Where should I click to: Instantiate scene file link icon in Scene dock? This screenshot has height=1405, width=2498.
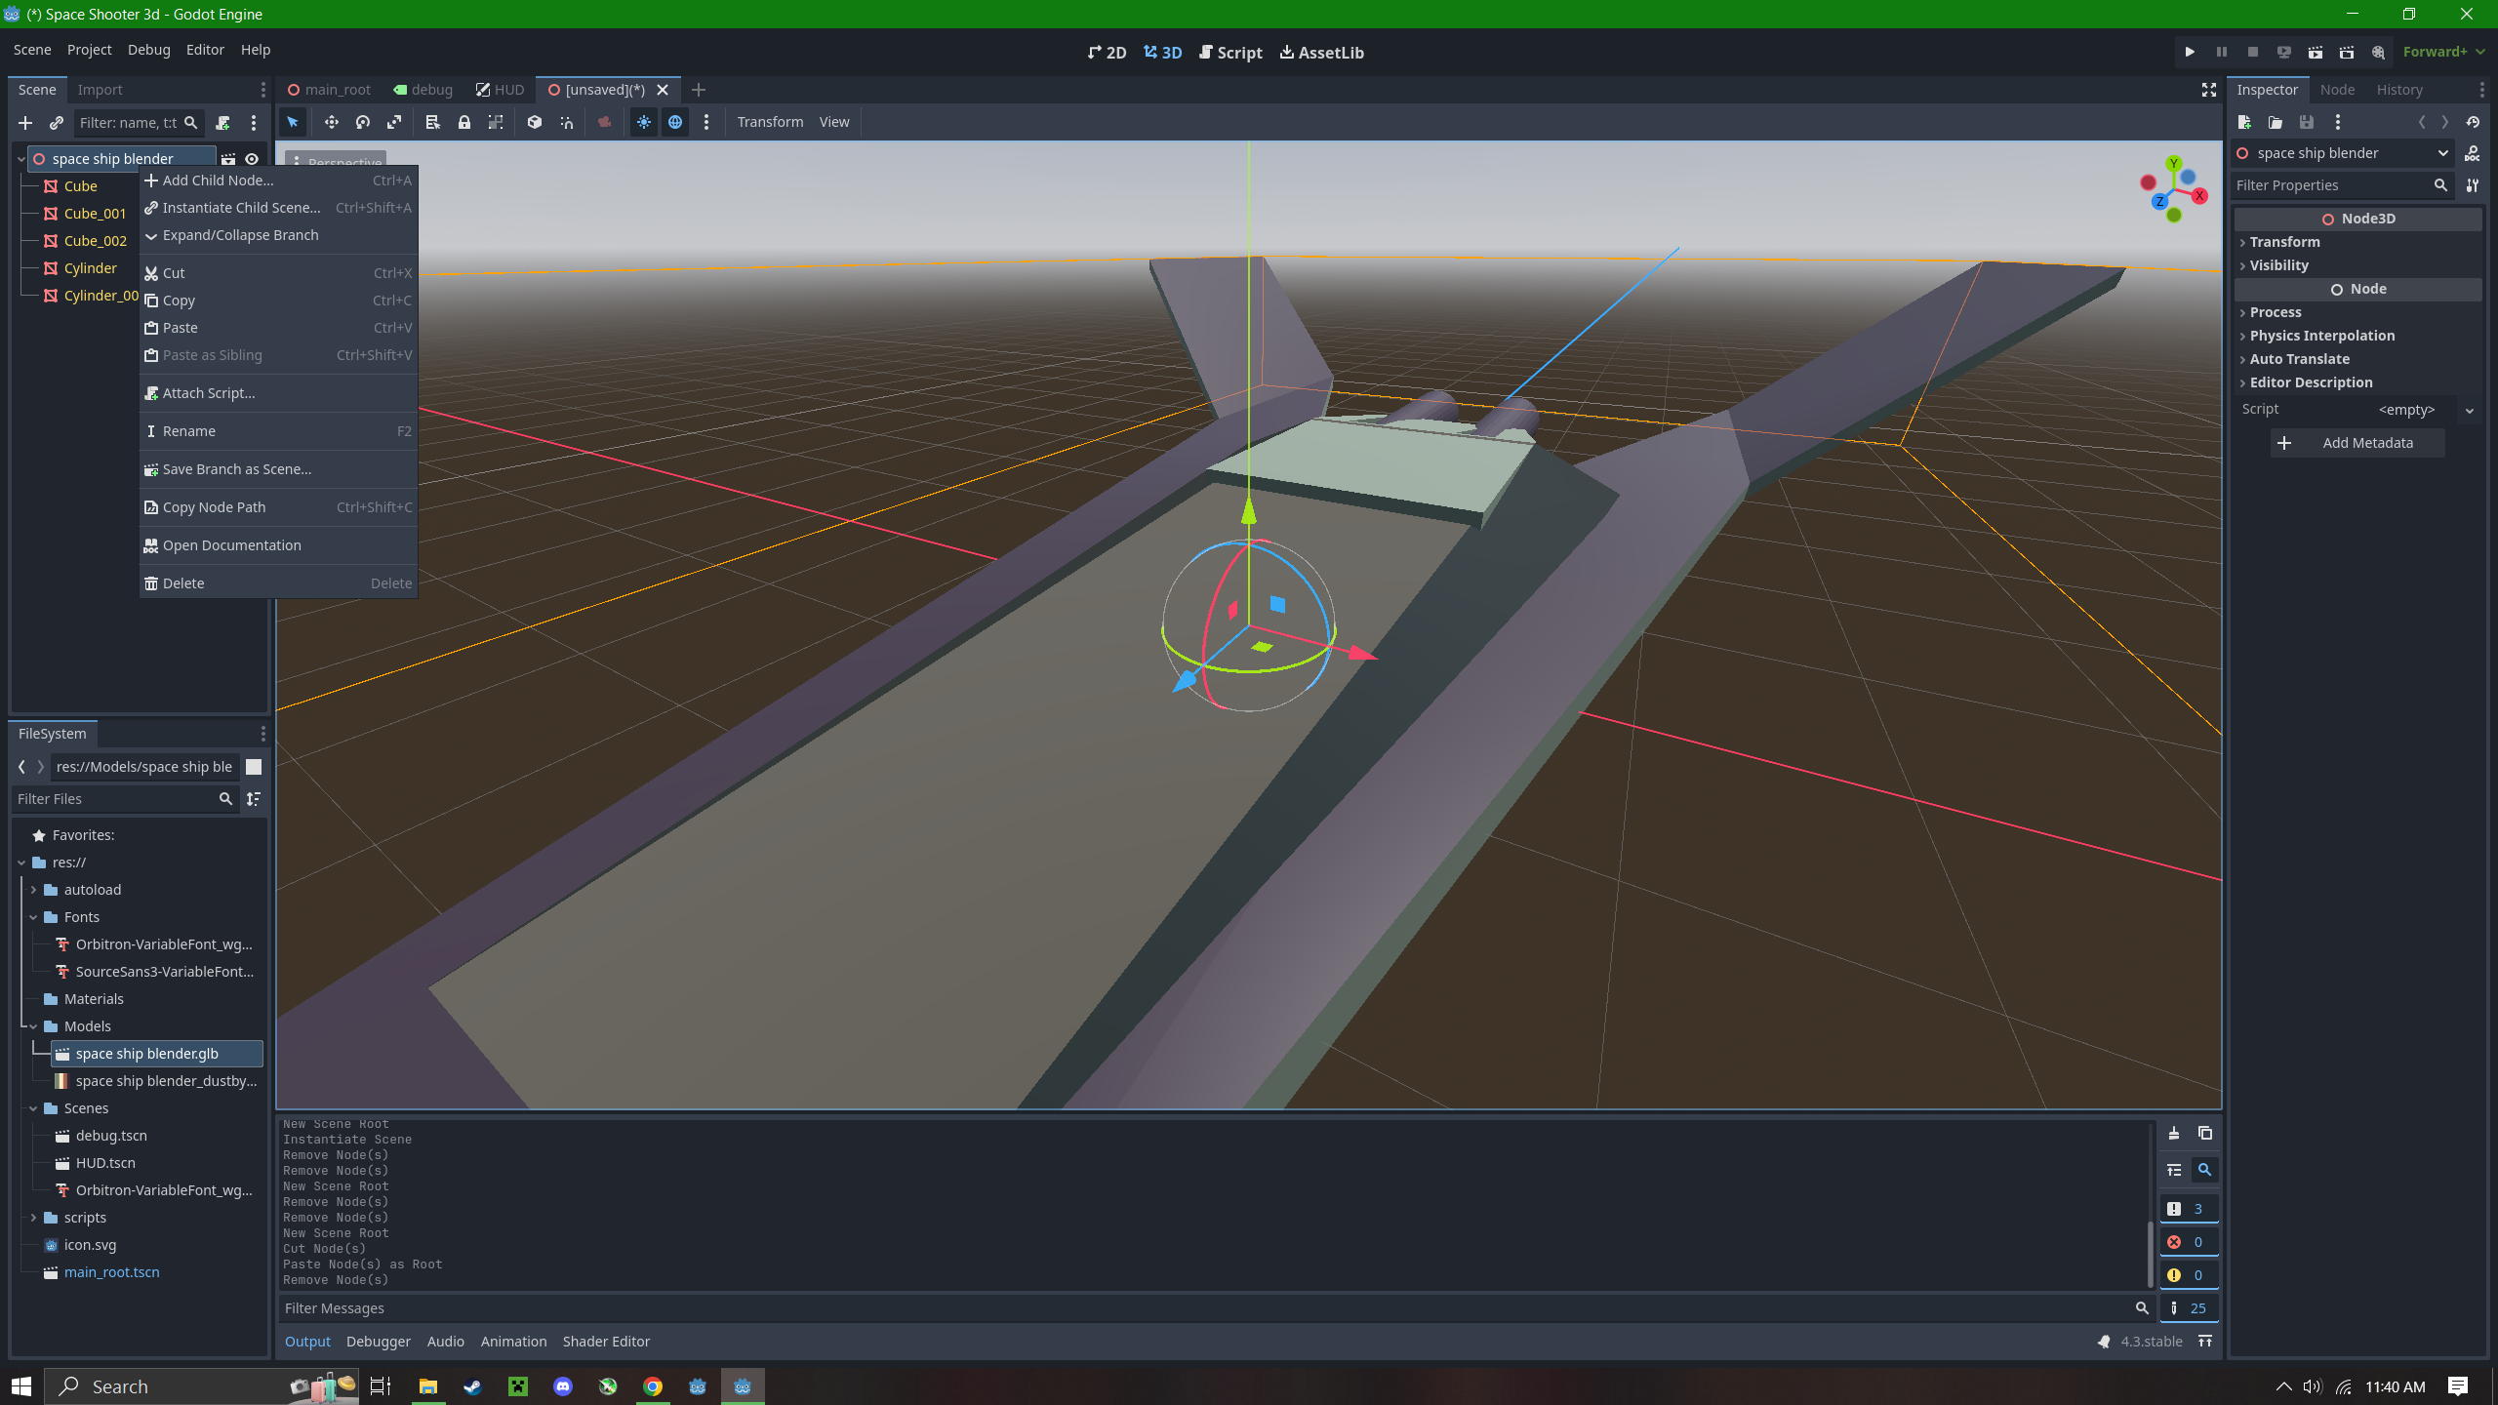57,123
